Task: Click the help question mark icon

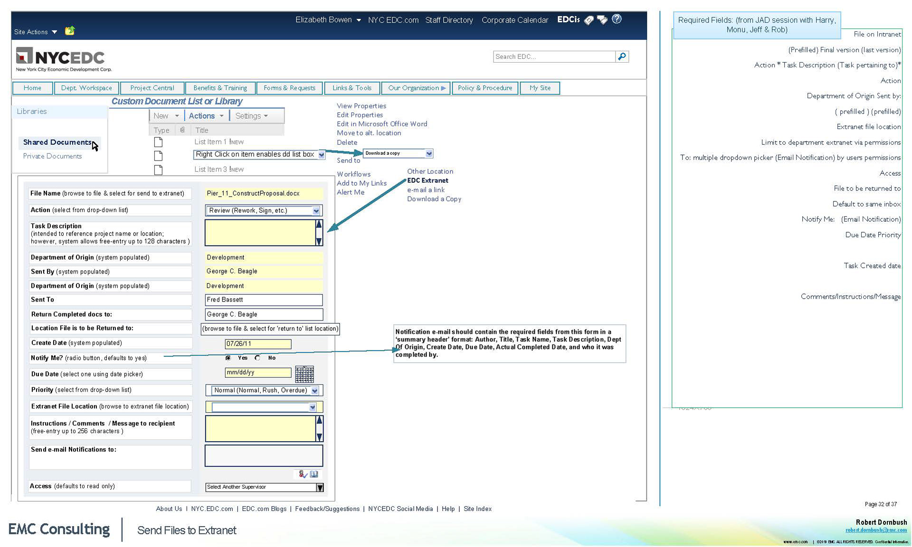Action: 617,19
